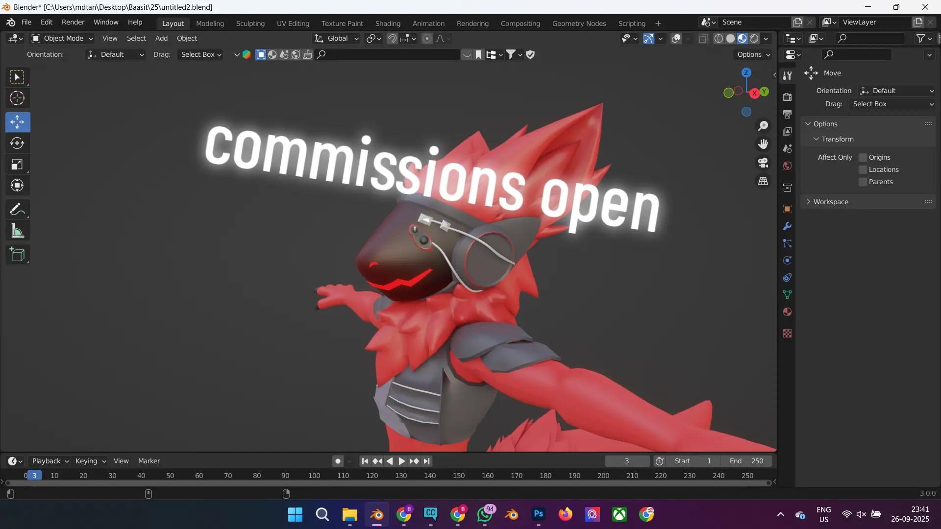
Task: Jump to the start frame
Action: point(365,461)
